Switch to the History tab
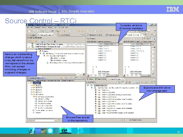This screenshot has height=137, width=183. pos(90,79)
